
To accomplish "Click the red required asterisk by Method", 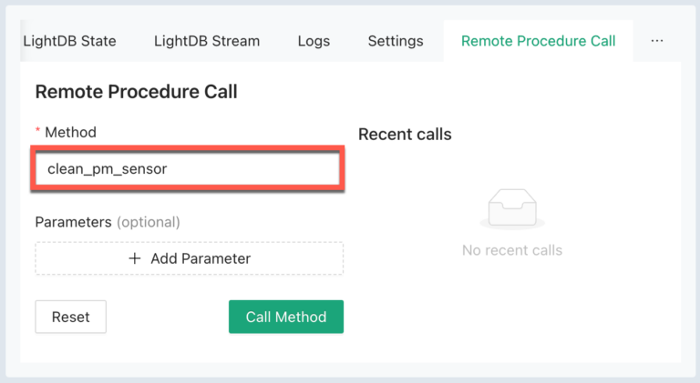I will tap(37, 130).
